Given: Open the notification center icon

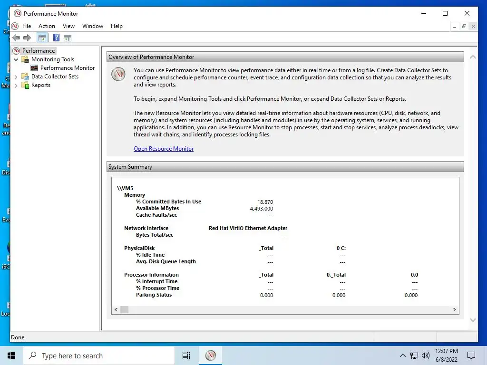Looking at the screenshot, I should click(x=471, y=355).
